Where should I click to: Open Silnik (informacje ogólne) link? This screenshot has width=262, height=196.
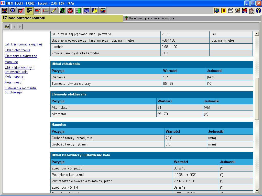point(23,44)
